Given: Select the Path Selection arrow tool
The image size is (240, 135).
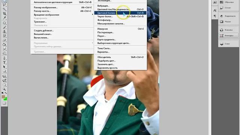Looking at the screenshot, I should coord(4,67).
